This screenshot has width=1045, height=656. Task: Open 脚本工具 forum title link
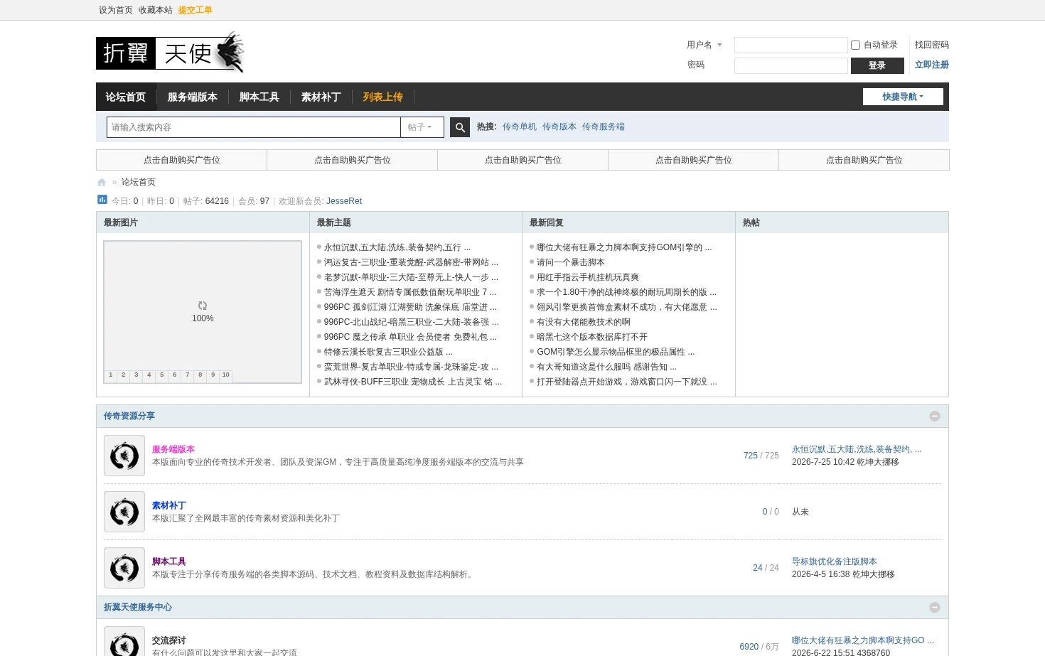click(x=169, y=561)
